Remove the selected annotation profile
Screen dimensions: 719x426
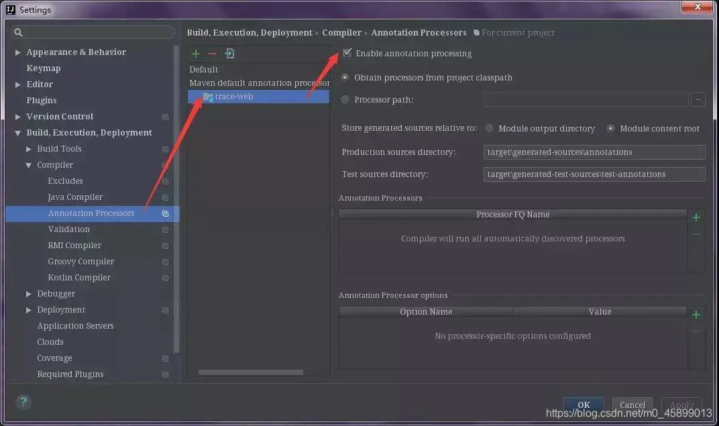point(213,54)
